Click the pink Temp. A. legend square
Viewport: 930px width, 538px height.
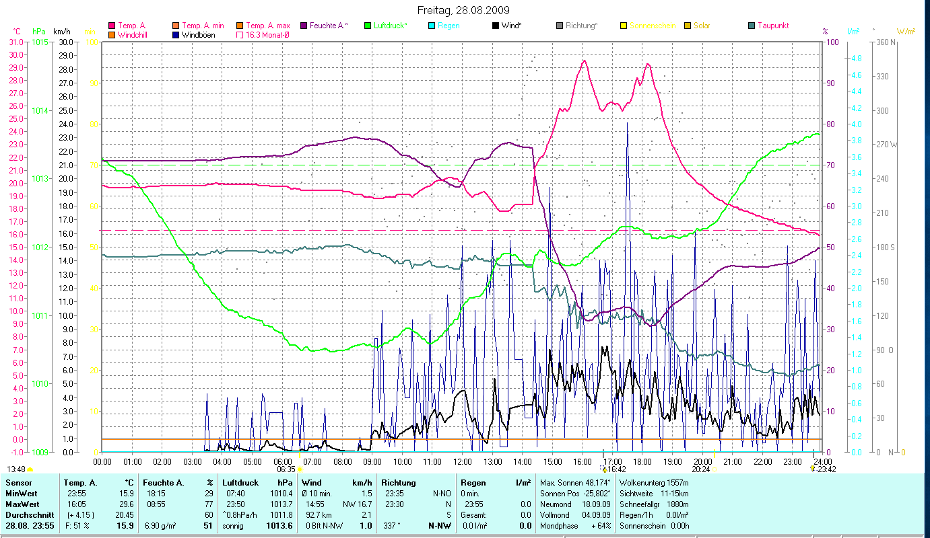pos(111,26)
